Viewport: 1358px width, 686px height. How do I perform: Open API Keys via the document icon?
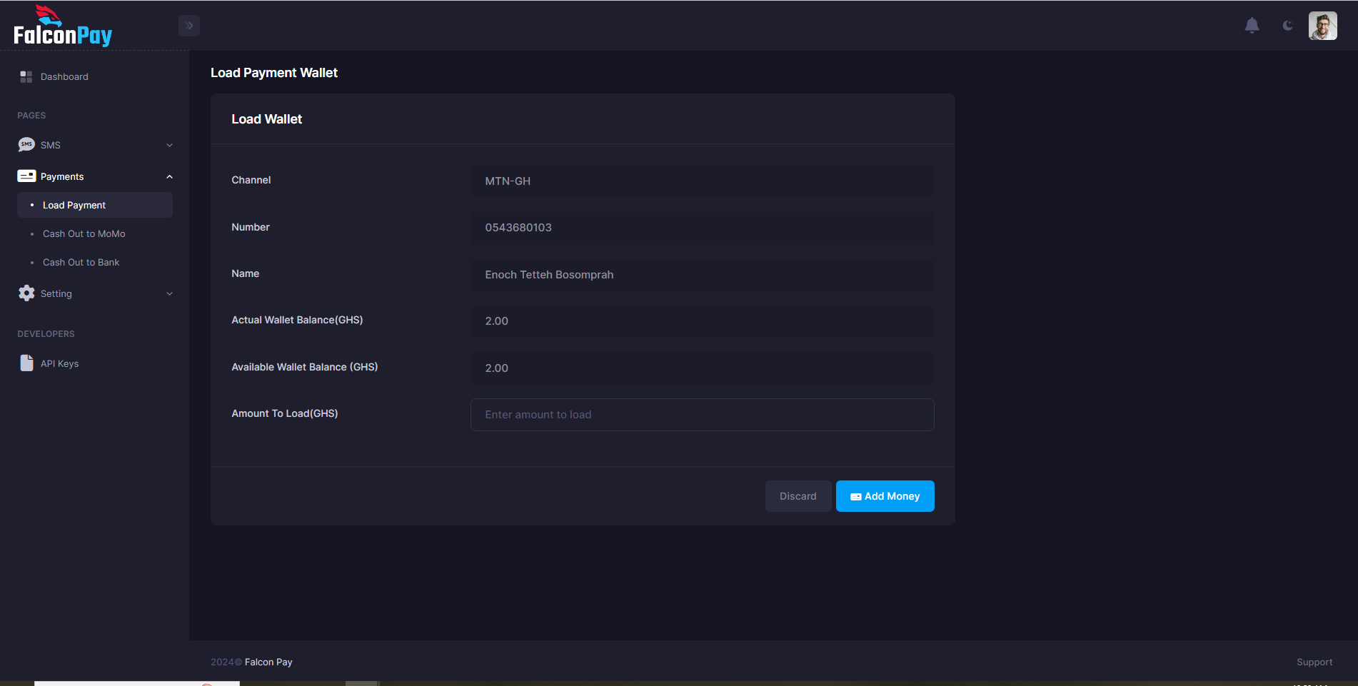[26, 363]
